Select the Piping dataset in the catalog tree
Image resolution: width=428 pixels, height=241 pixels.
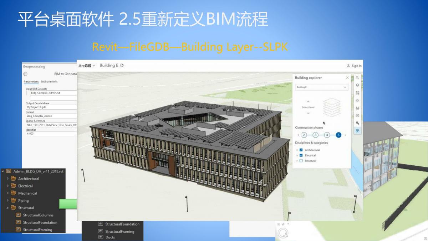tap(23, 200)
